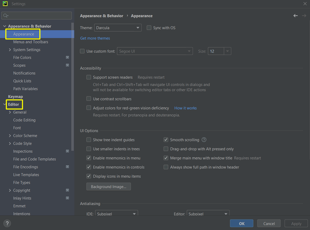Collapse the Editor section arrow
310x230 pixels.
click(x=4, y=104)
